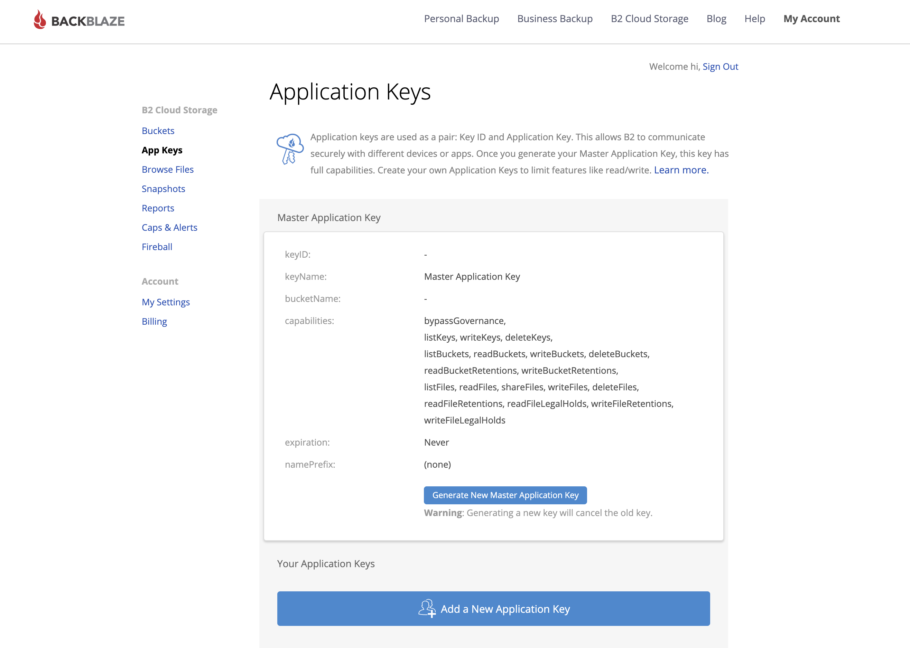Click the Backblaze flame logo

point(39,20)
